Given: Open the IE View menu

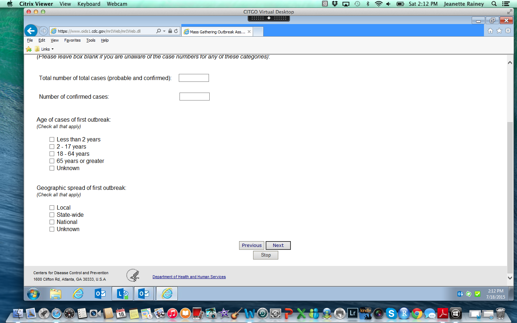Looking at the screenshot, I should pyautogui.click(x=55, y=40).
